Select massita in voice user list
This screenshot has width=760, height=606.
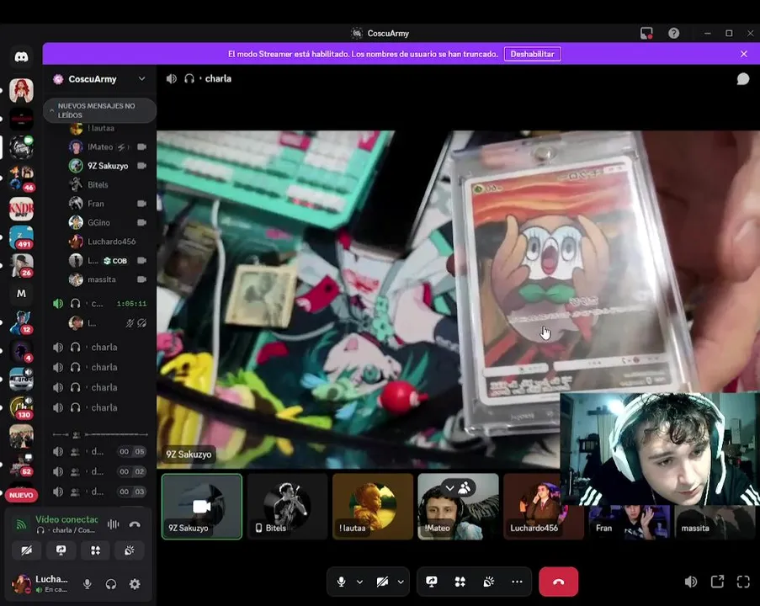point(108,279)
